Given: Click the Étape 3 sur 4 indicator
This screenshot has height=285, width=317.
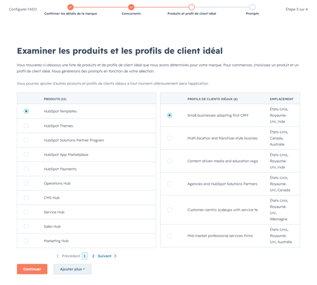Looking at the screenshot, I should pos(296,9).
